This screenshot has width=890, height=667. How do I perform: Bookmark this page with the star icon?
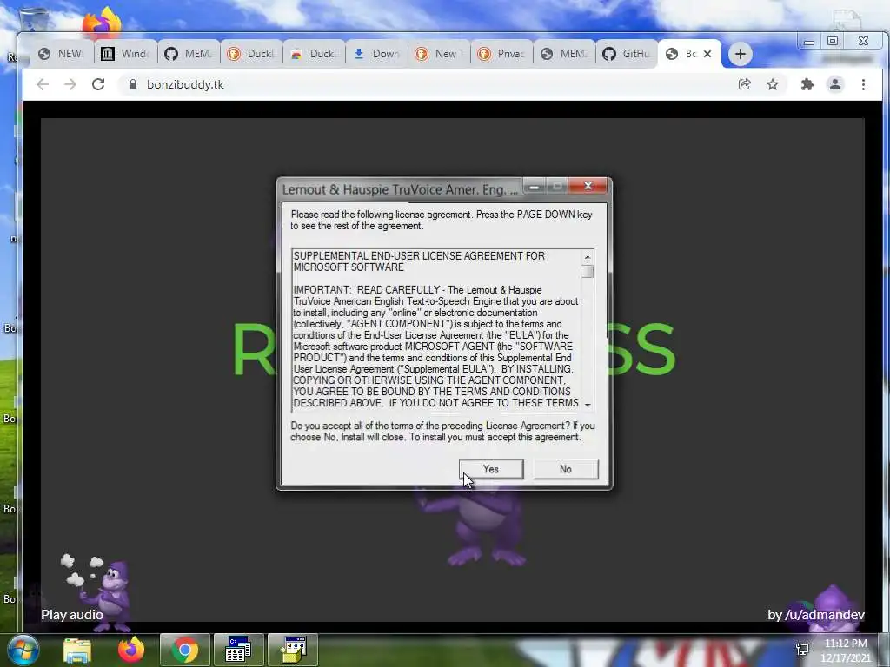(x=773, y=84)
